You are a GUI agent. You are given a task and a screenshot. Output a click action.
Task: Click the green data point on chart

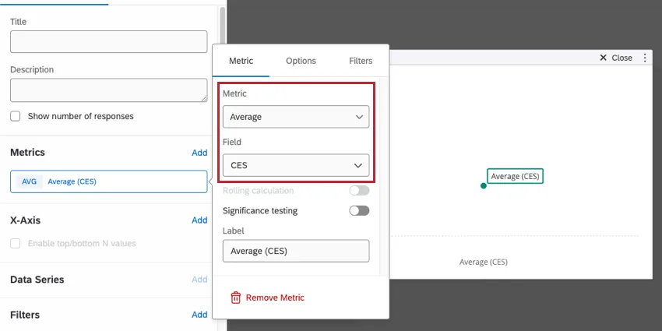tap(484, 185)
